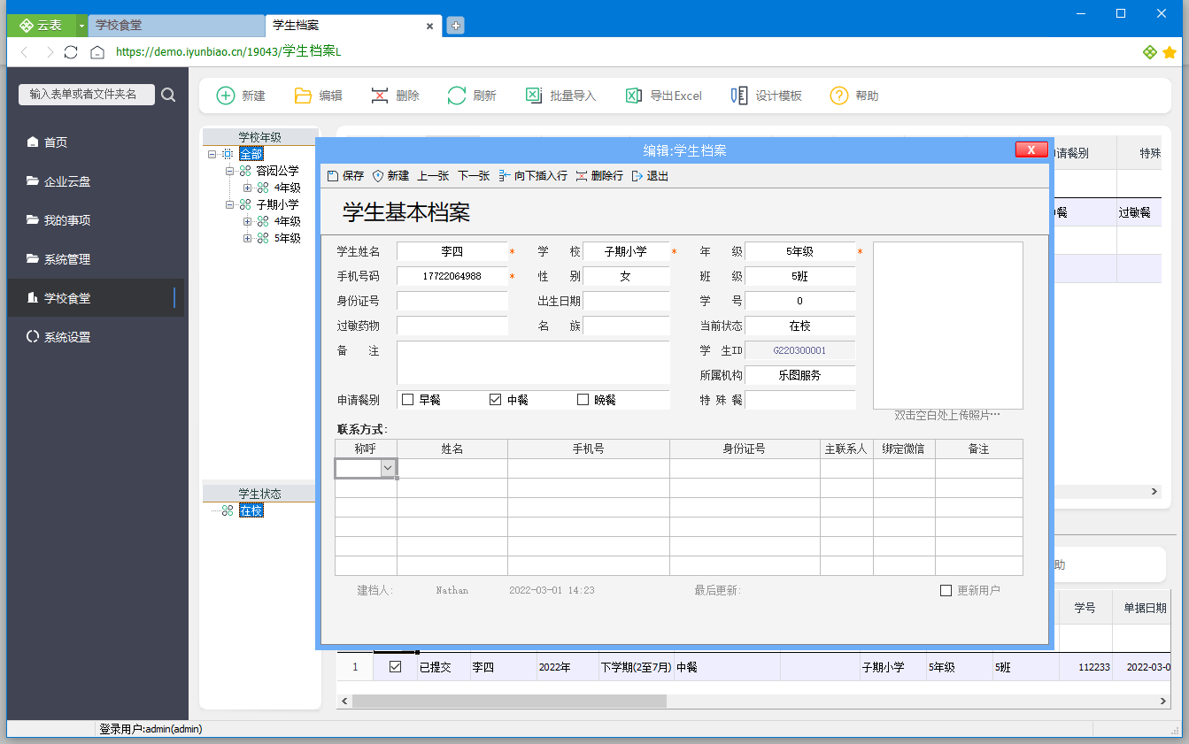
Task: Switch to the 学校食堂 tab
Action: point(176,26)
